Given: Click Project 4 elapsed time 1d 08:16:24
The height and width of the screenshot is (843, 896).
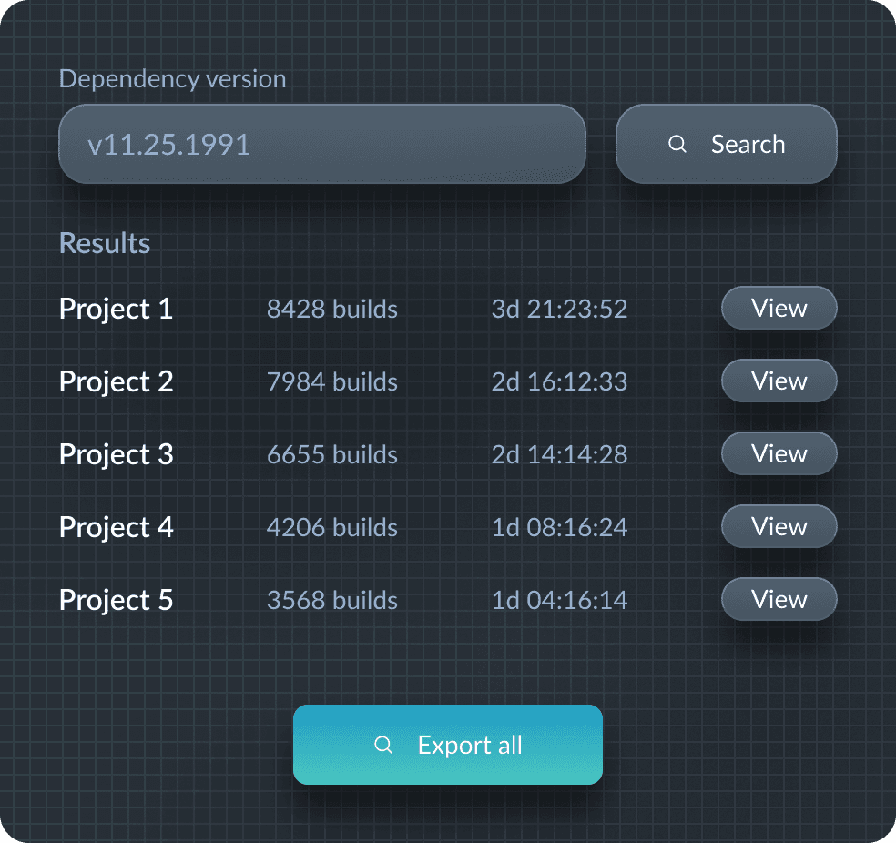Looking at the screenshot, I should click(x=559, y=528).
